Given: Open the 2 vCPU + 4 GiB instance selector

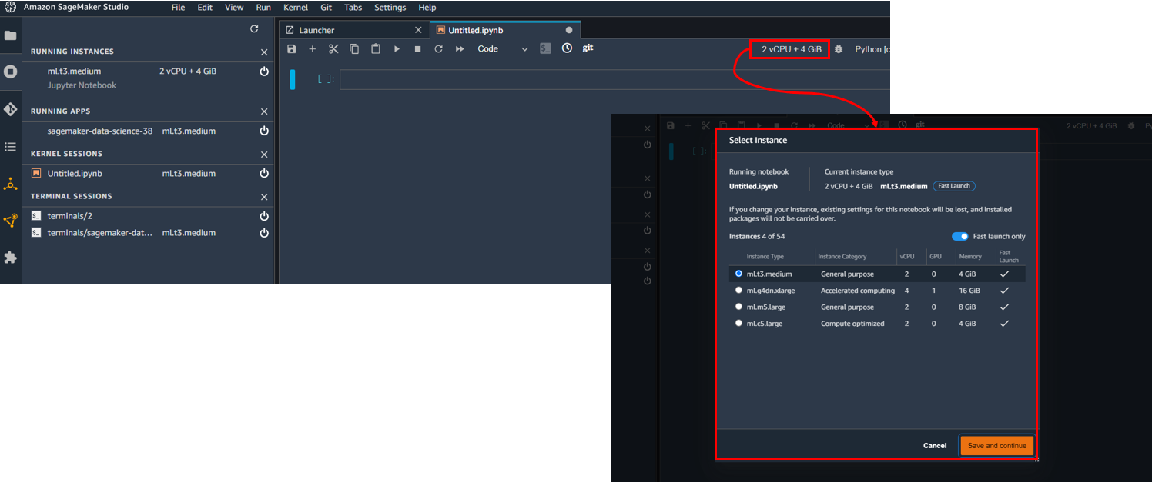Looking at the screenshot, I should coord(791,49).
